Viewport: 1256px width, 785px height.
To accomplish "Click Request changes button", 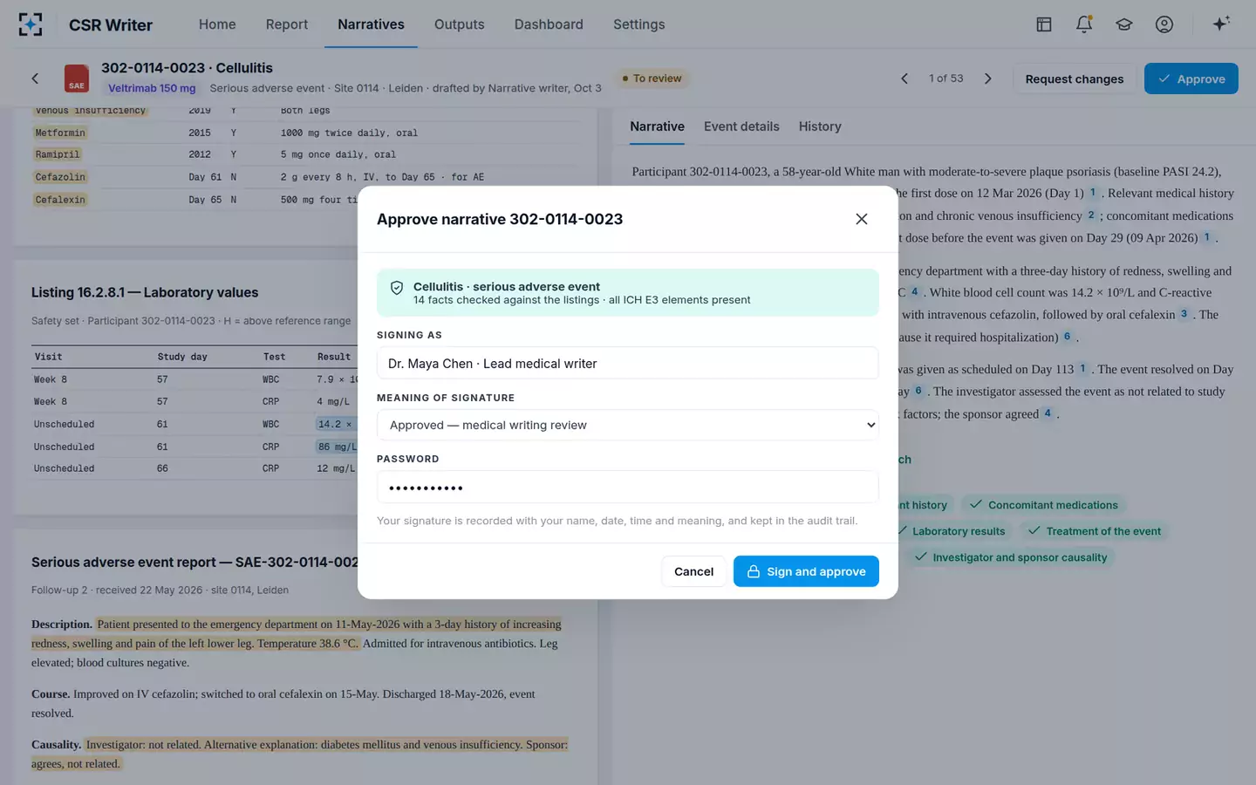I will [x=1075, y=78].
